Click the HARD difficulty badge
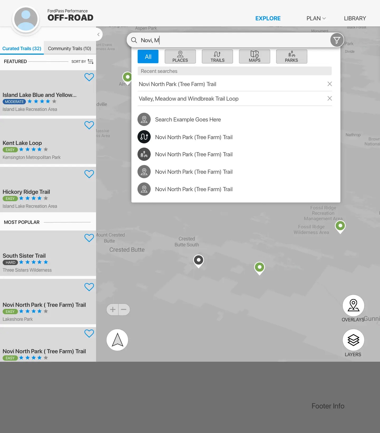The height and width of the screenshot is (433, 380). [x=11, y=262]
